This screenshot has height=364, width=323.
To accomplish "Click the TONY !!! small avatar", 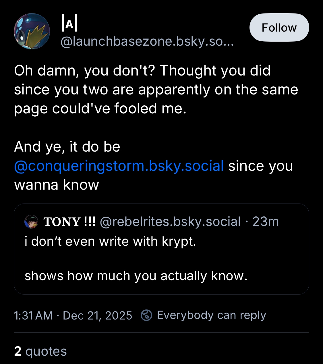I will [x=31, y=222].
